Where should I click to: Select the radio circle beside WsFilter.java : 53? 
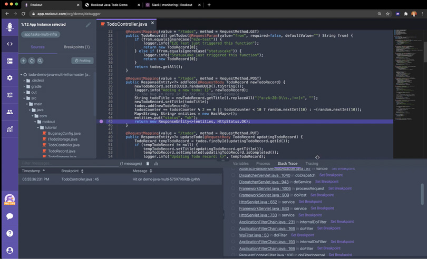233,235
